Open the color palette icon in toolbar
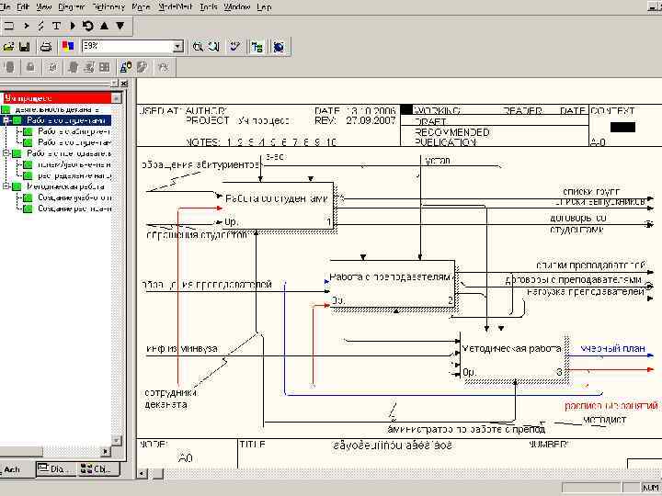 click(x=66, y=46)
